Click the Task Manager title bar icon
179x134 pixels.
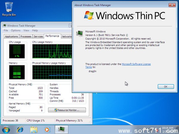(x=4, y=26)
